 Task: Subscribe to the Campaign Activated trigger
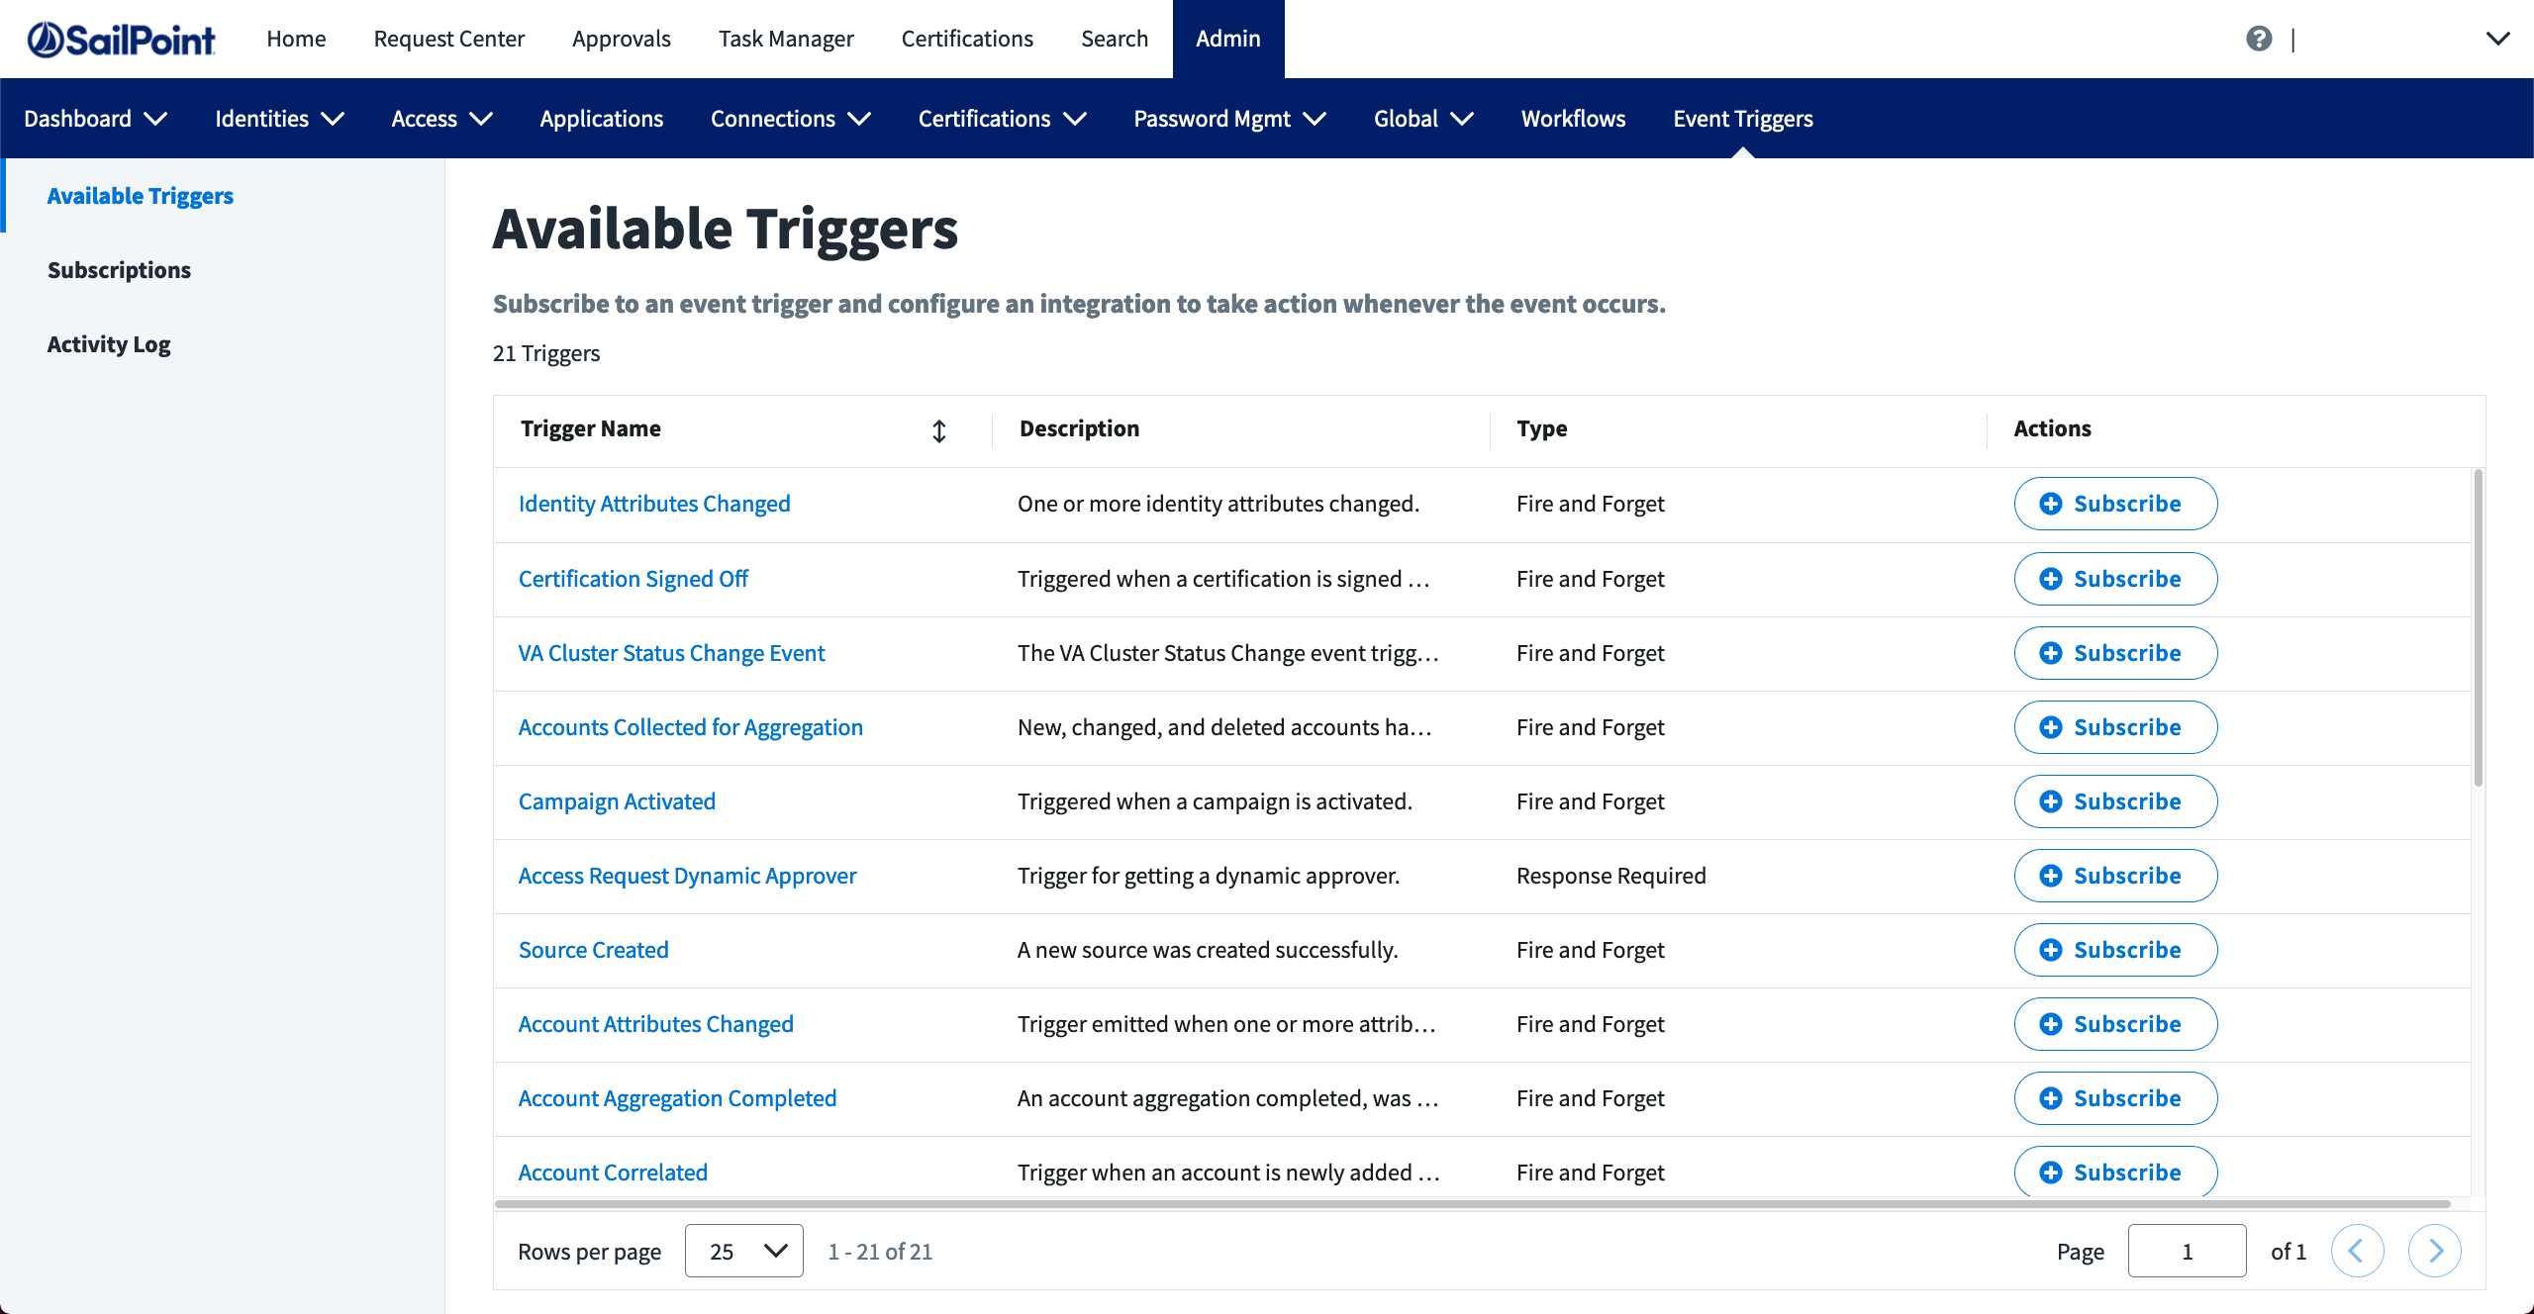pos(2115,801)
